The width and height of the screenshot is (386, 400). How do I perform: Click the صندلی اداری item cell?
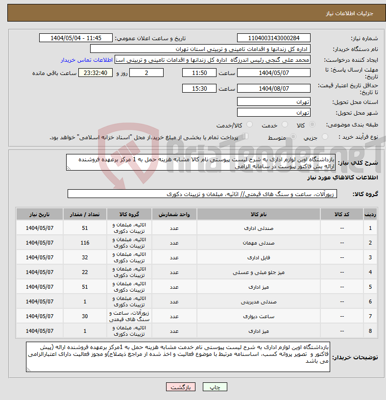[x=259, y=228]
